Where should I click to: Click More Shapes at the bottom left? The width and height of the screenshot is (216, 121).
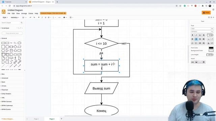(x=7, y=119)
